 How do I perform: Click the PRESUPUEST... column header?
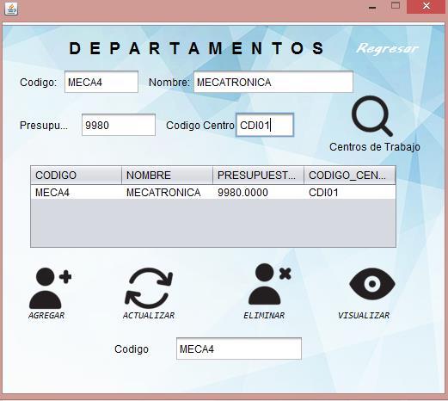pos(258,175)
